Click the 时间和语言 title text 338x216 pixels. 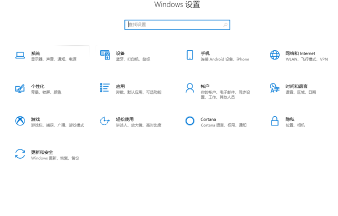coord(297,86)
